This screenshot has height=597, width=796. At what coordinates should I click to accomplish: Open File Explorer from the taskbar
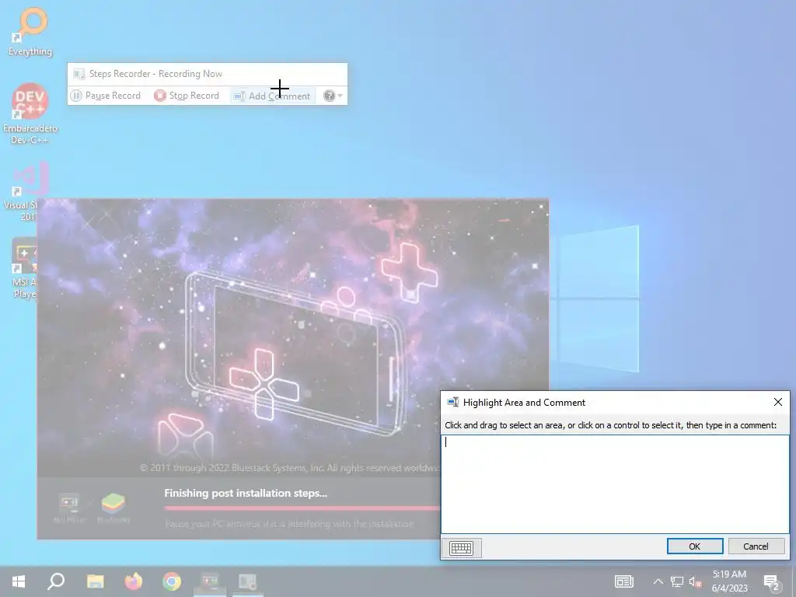(x=95, y=581)
